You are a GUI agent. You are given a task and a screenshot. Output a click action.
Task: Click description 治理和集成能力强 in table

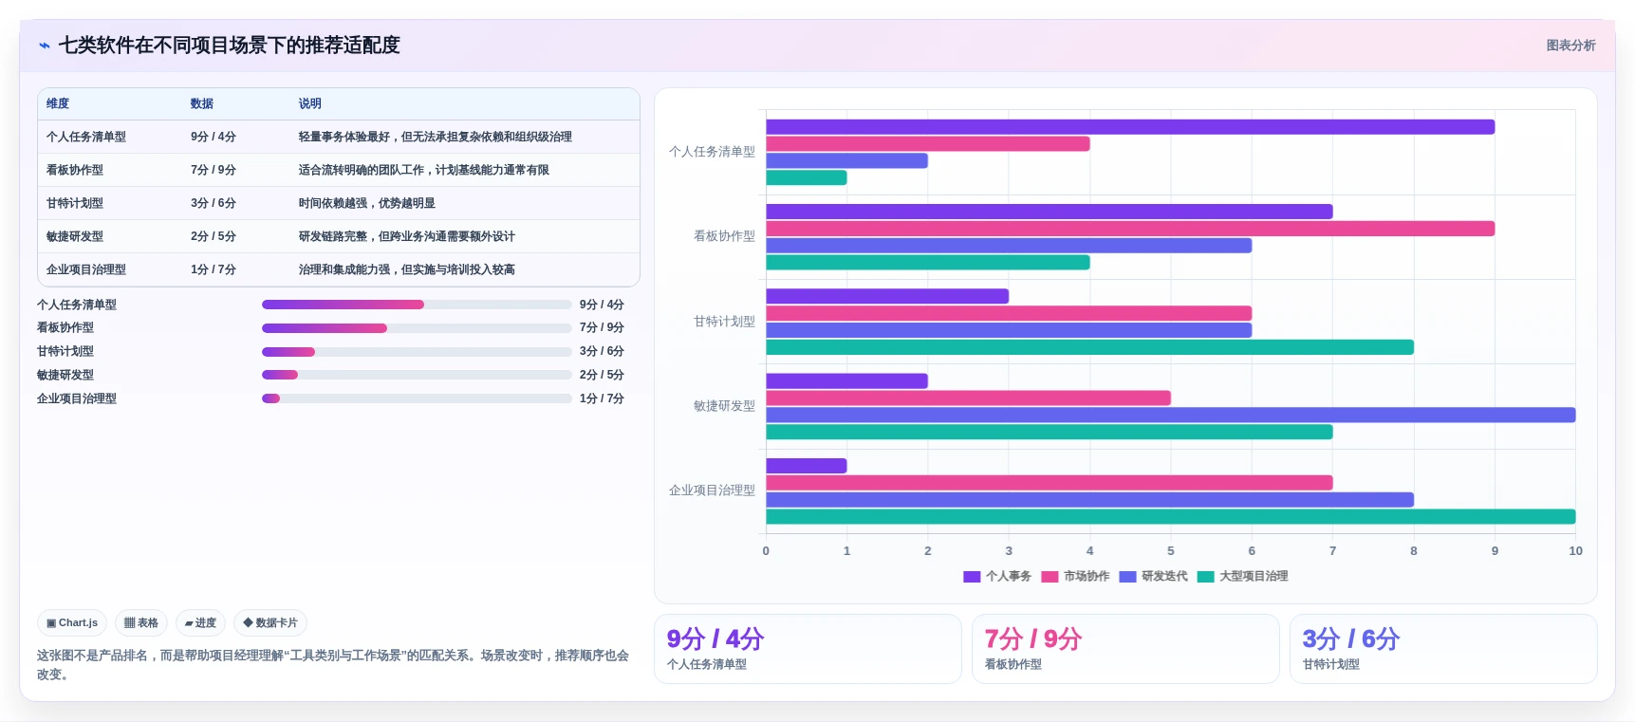click(x=407, y=270)
